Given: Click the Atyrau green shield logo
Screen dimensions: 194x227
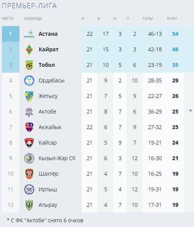Looking at the screenshot, I should (x=29, y=205).
